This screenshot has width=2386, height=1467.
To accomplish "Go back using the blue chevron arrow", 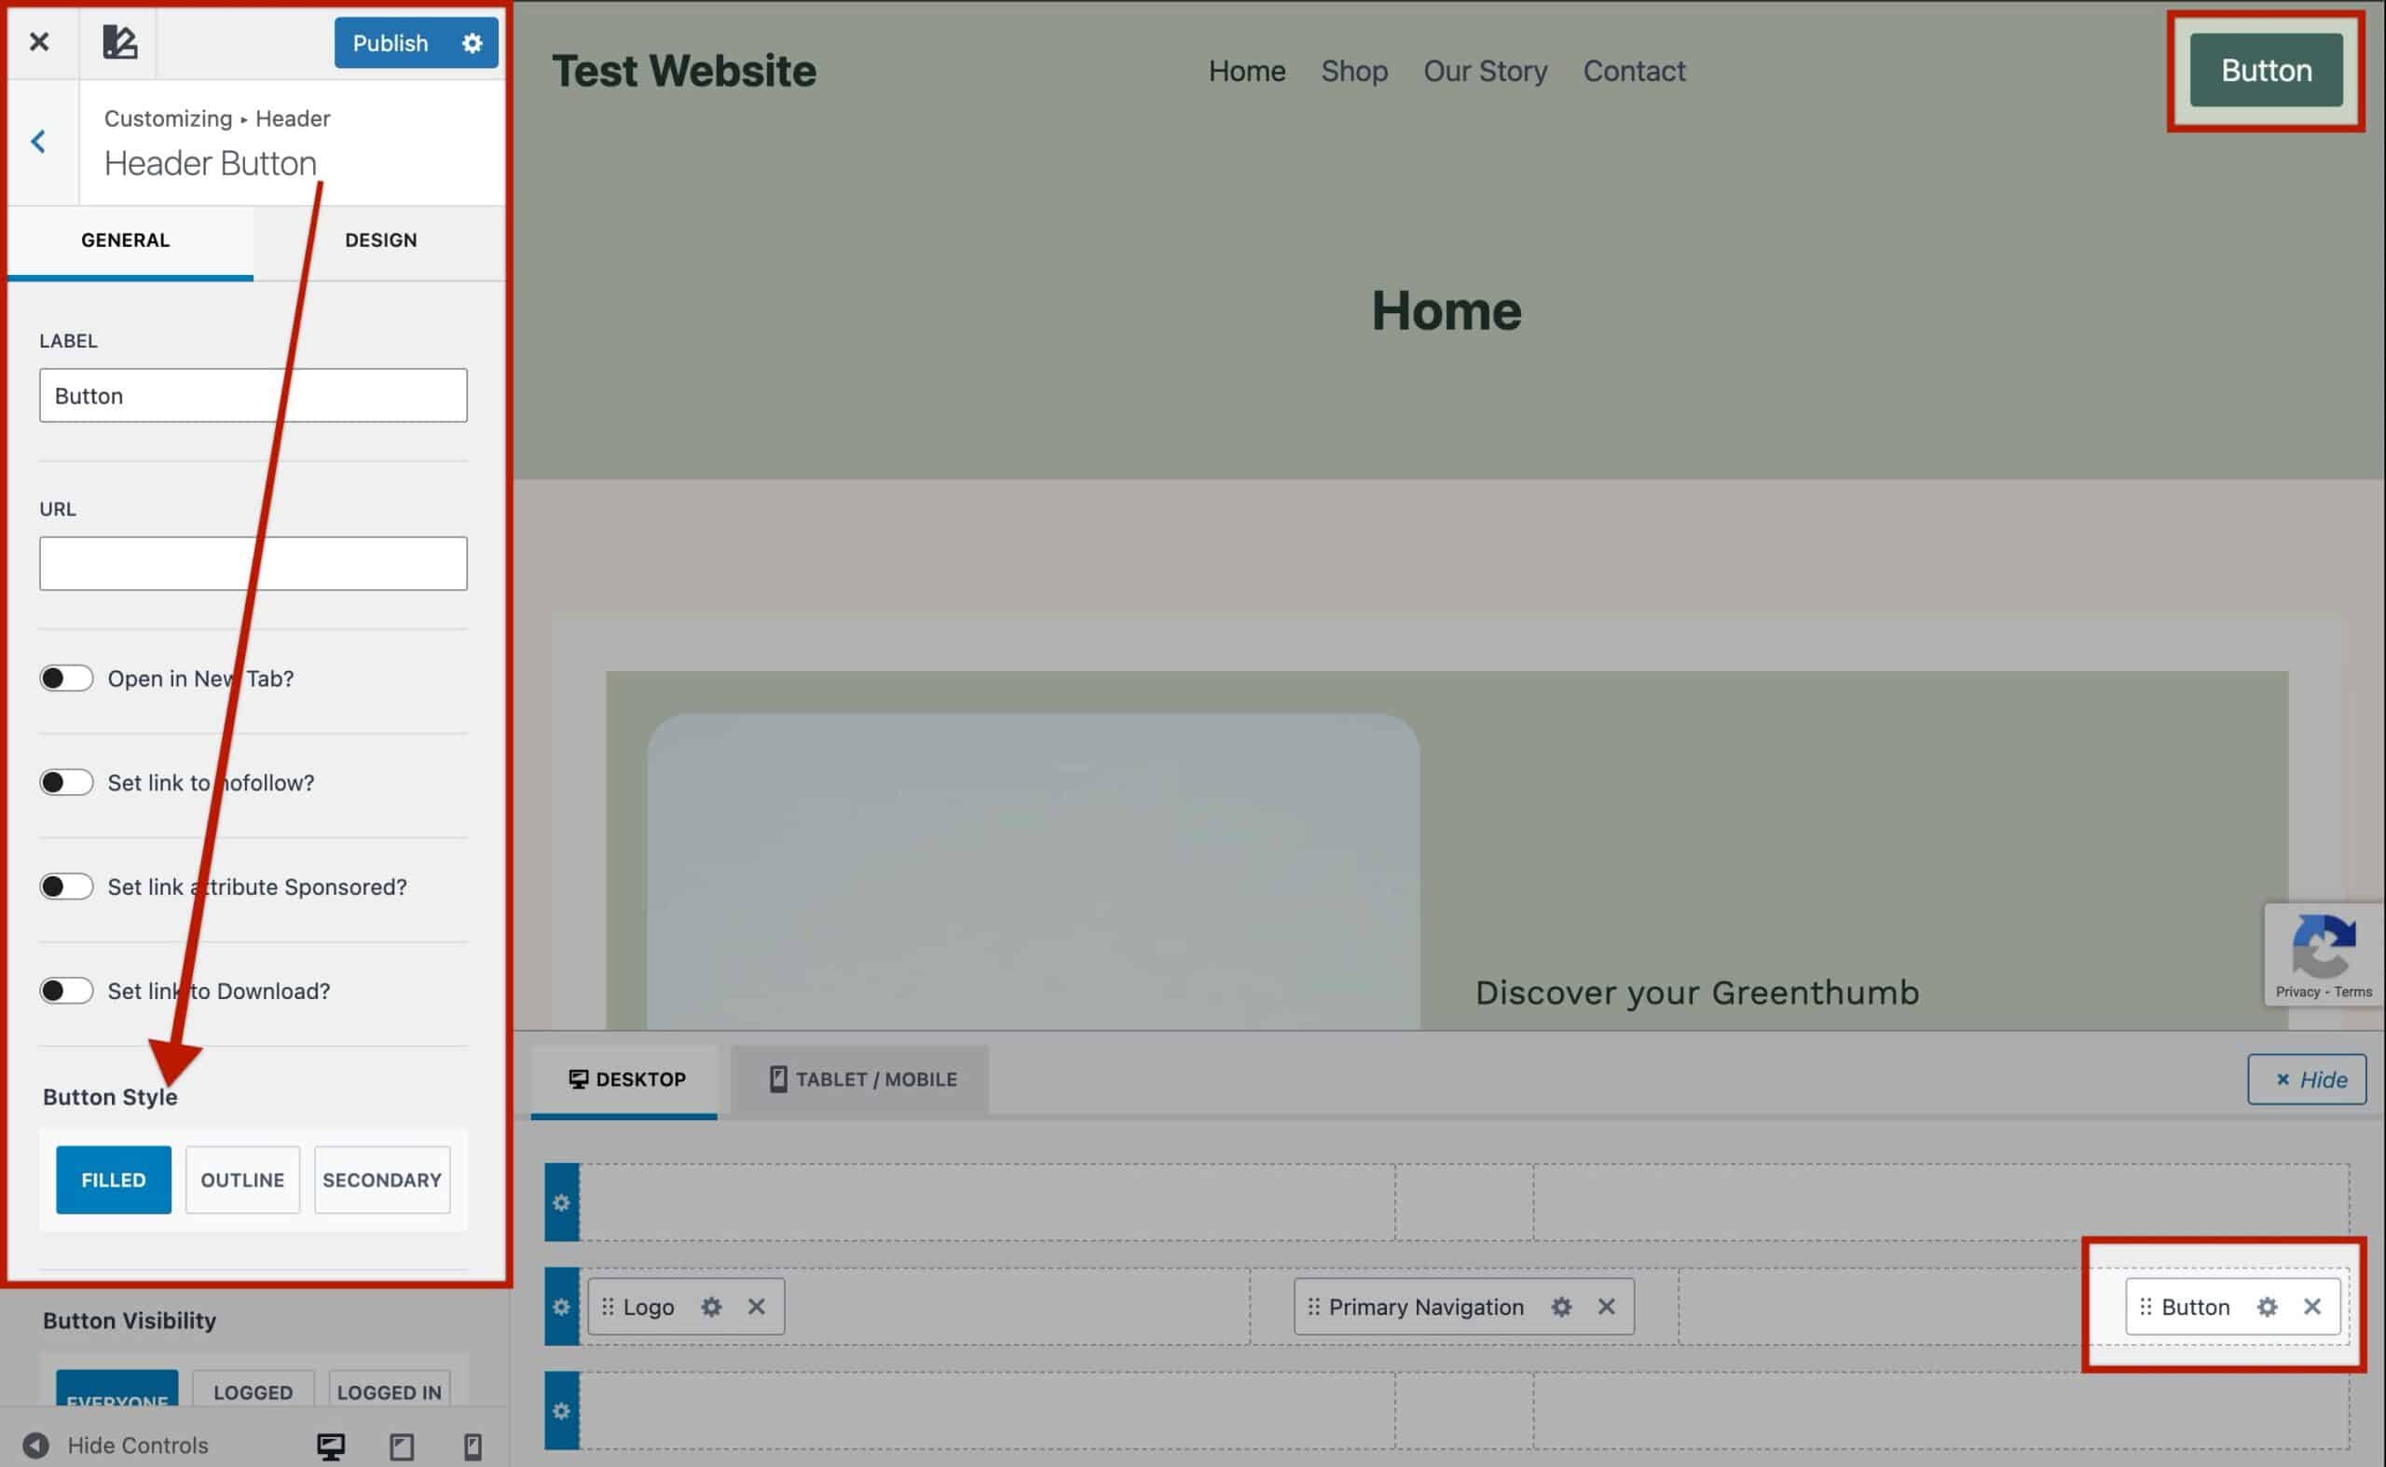I will click(x=39, y=141).
